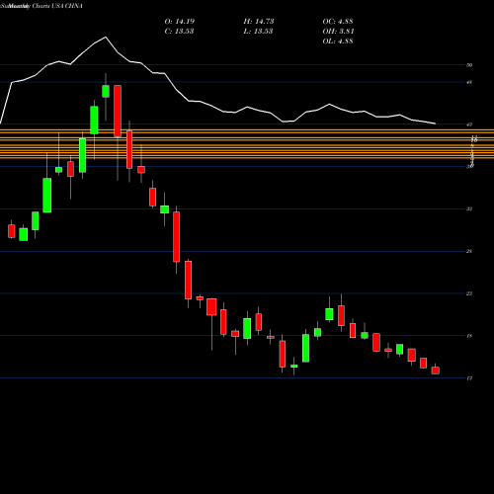Viewport: 494px width, 494px height.
Task: Click the "C: 13.53" close value
Action: coord(179,32)
